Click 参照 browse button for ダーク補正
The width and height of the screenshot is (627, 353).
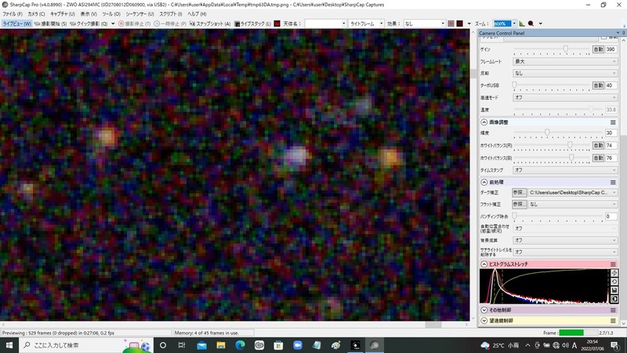coord(519,192)
